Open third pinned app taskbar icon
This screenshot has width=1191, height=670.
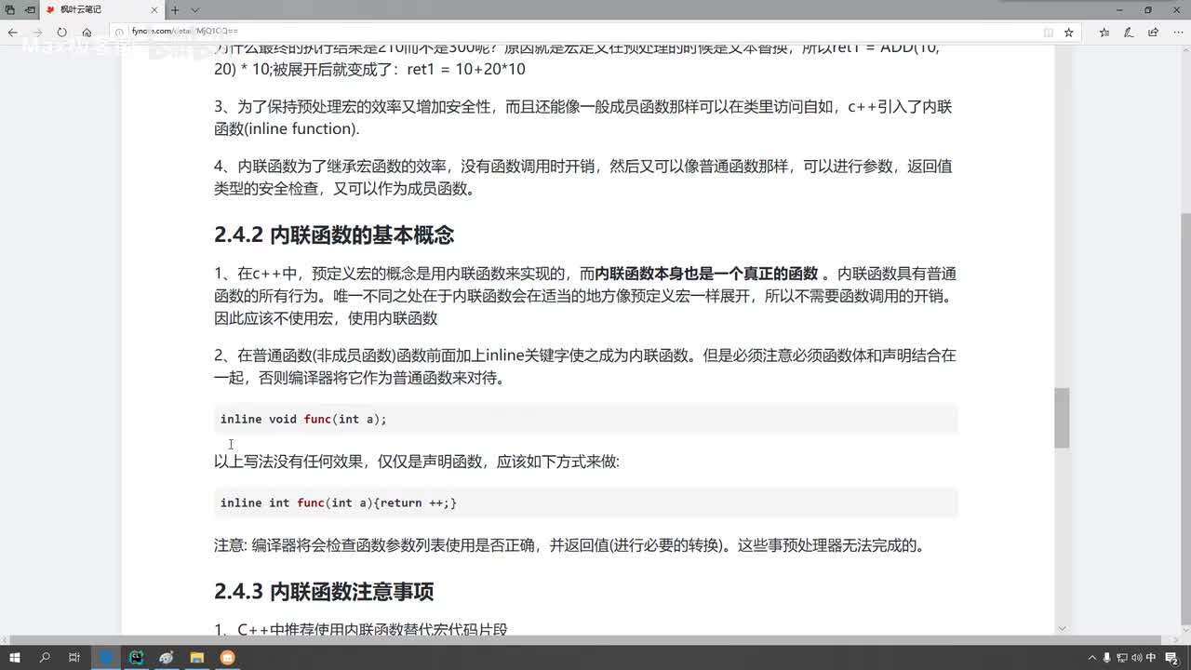pyautogui.click(x=167, y=657)
